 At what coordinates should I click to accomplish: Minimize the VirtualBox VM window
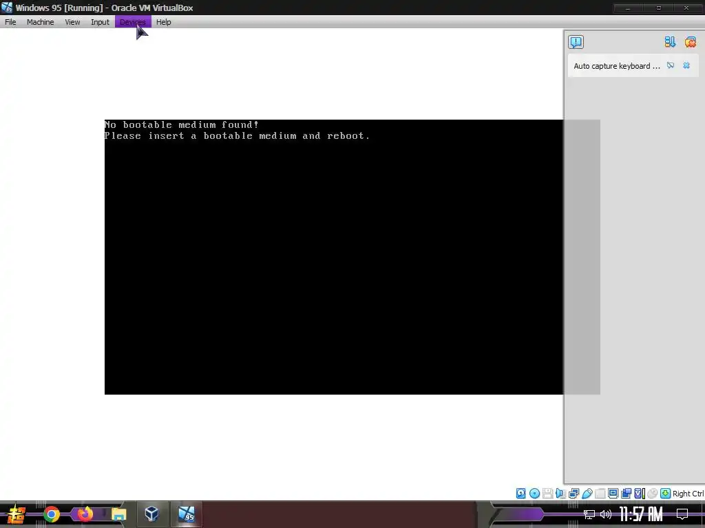click(628, 8)
